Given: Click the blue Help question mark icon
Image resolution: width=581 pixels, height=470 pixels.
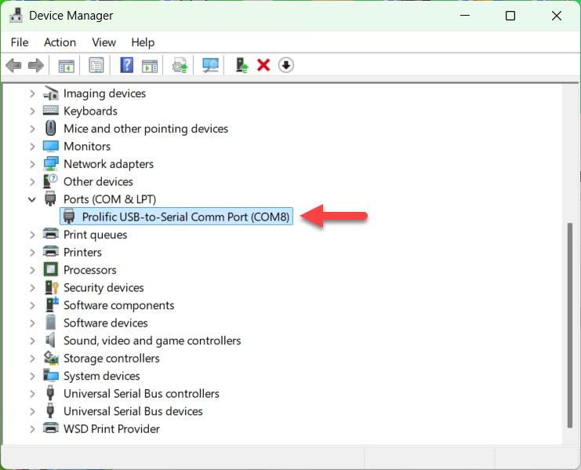Looking at the screenshot, I should (x=127, y=65).
